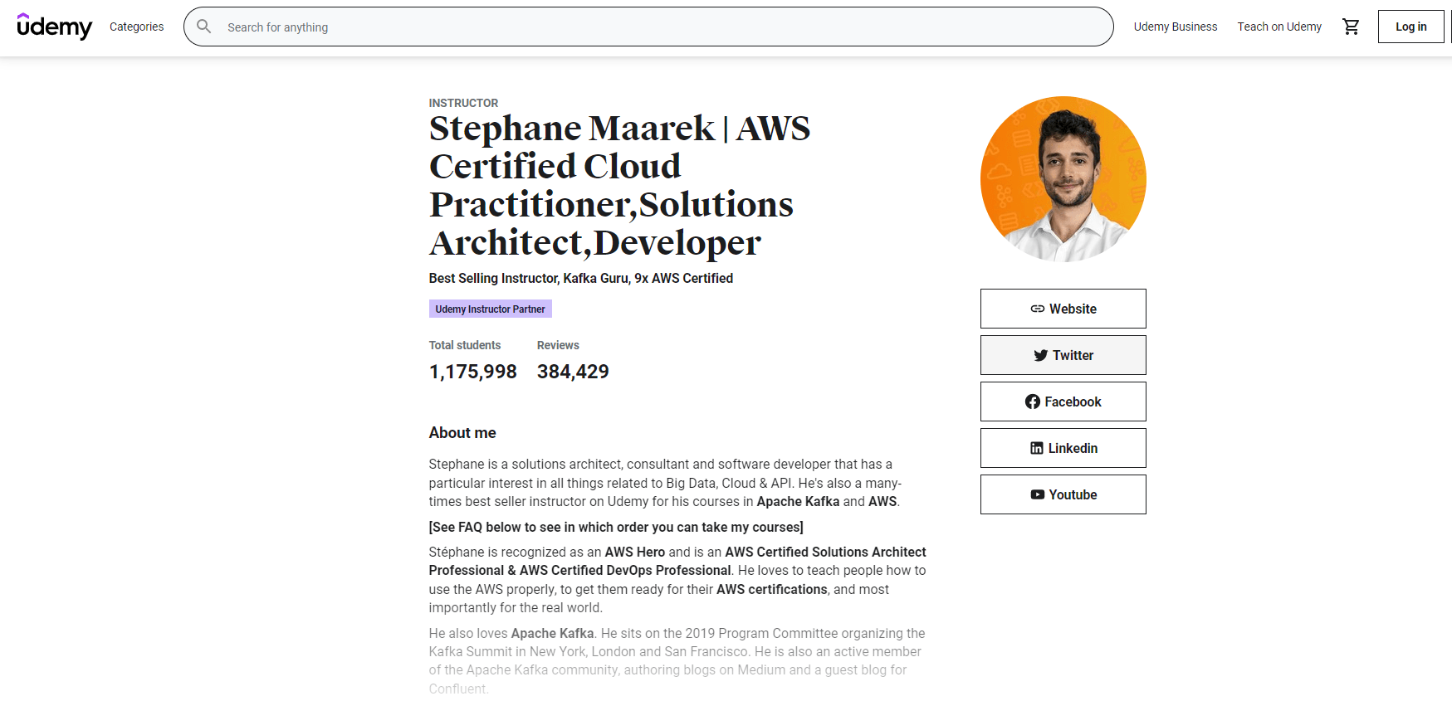Click the YouTube play icon
1452x701 pixels.
point(1037,494)
